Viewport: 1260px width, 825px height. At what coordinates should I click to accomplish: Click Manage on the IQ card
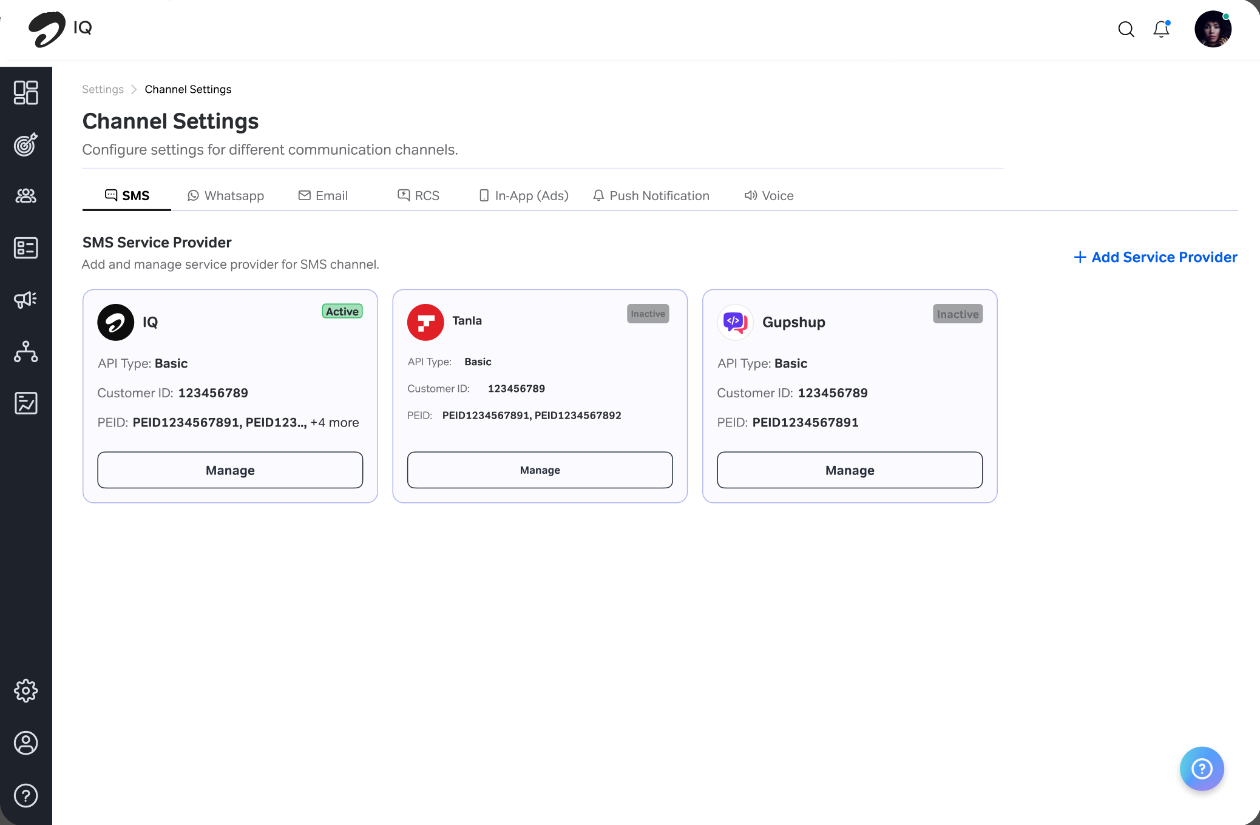pos(230,470)
